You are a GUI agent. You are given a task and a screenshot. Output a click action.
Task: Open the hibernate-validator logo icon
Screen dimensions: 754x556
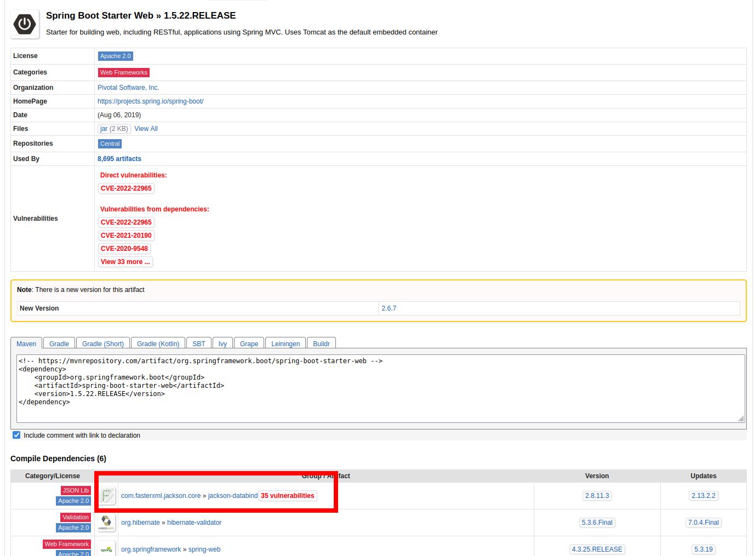click(x=107, y=523)
